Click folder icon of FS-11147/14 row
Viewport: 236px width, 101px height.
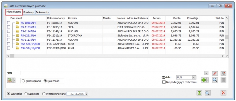[18, 31]
